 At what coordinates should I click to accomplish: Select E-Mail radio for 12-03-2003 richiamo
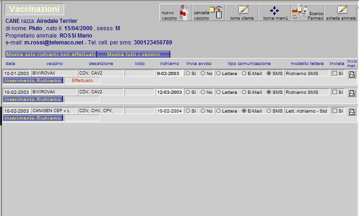(x=244, y=92)
